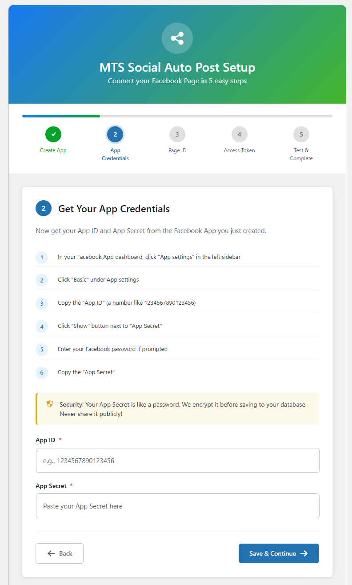Select the Test & Complete step
Viewport: 352px width, 585px height.
pos(301,134)
